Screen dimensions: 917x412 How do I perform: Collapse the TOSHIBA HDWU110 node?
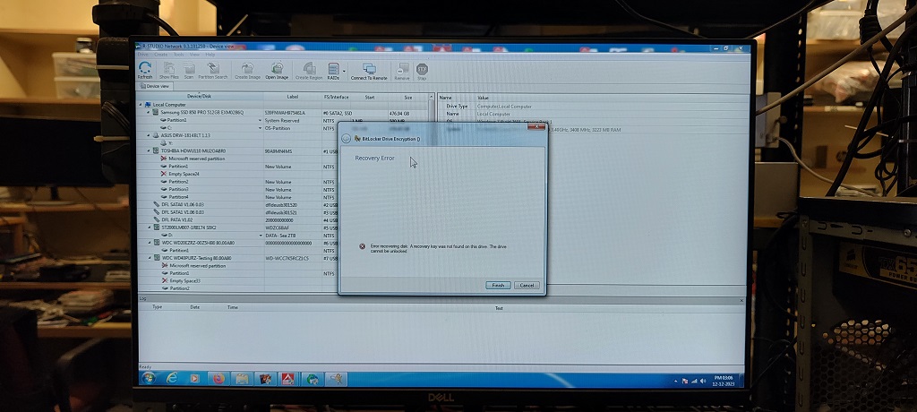coord(149,151)
